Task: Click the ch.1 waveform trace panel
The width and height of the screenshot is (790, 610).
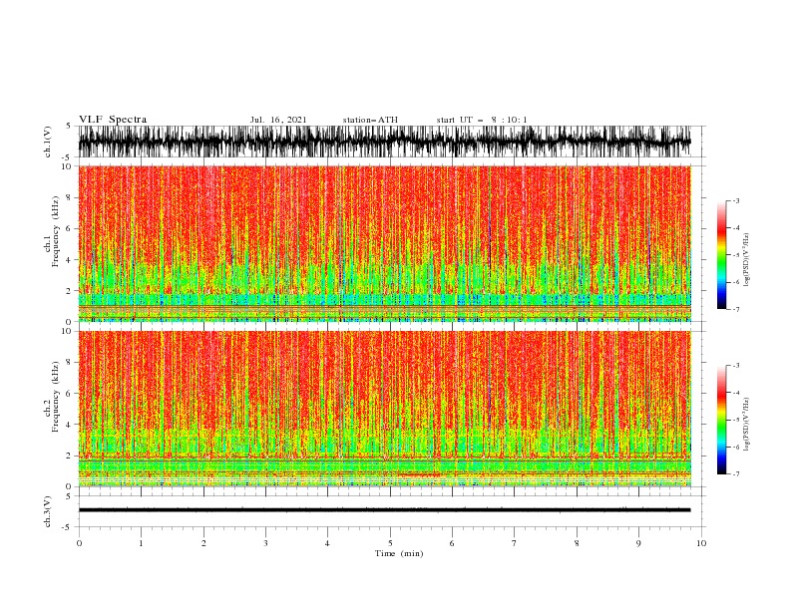Action: [x=384, y=142]
